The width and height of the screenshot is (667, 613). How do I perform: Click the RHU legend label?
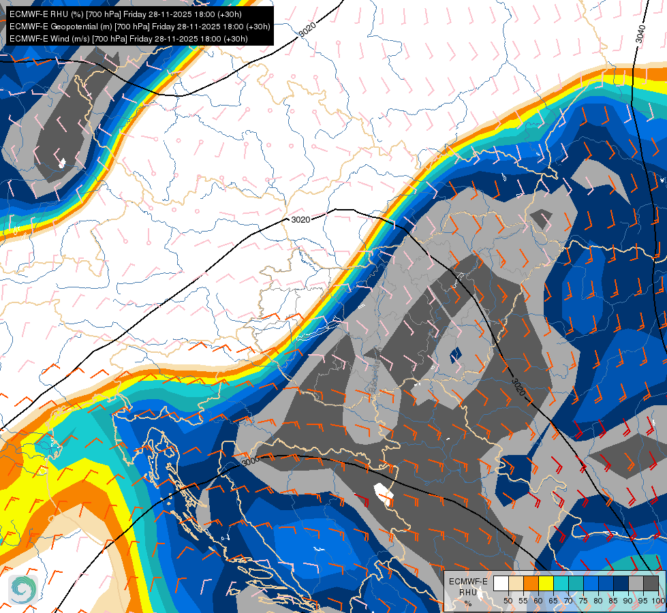click(468, 592)
